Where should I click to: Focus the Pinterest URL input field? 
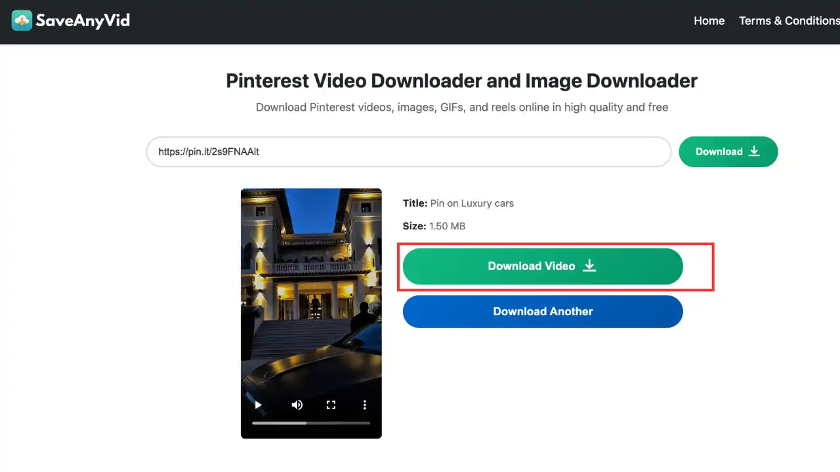409,151
